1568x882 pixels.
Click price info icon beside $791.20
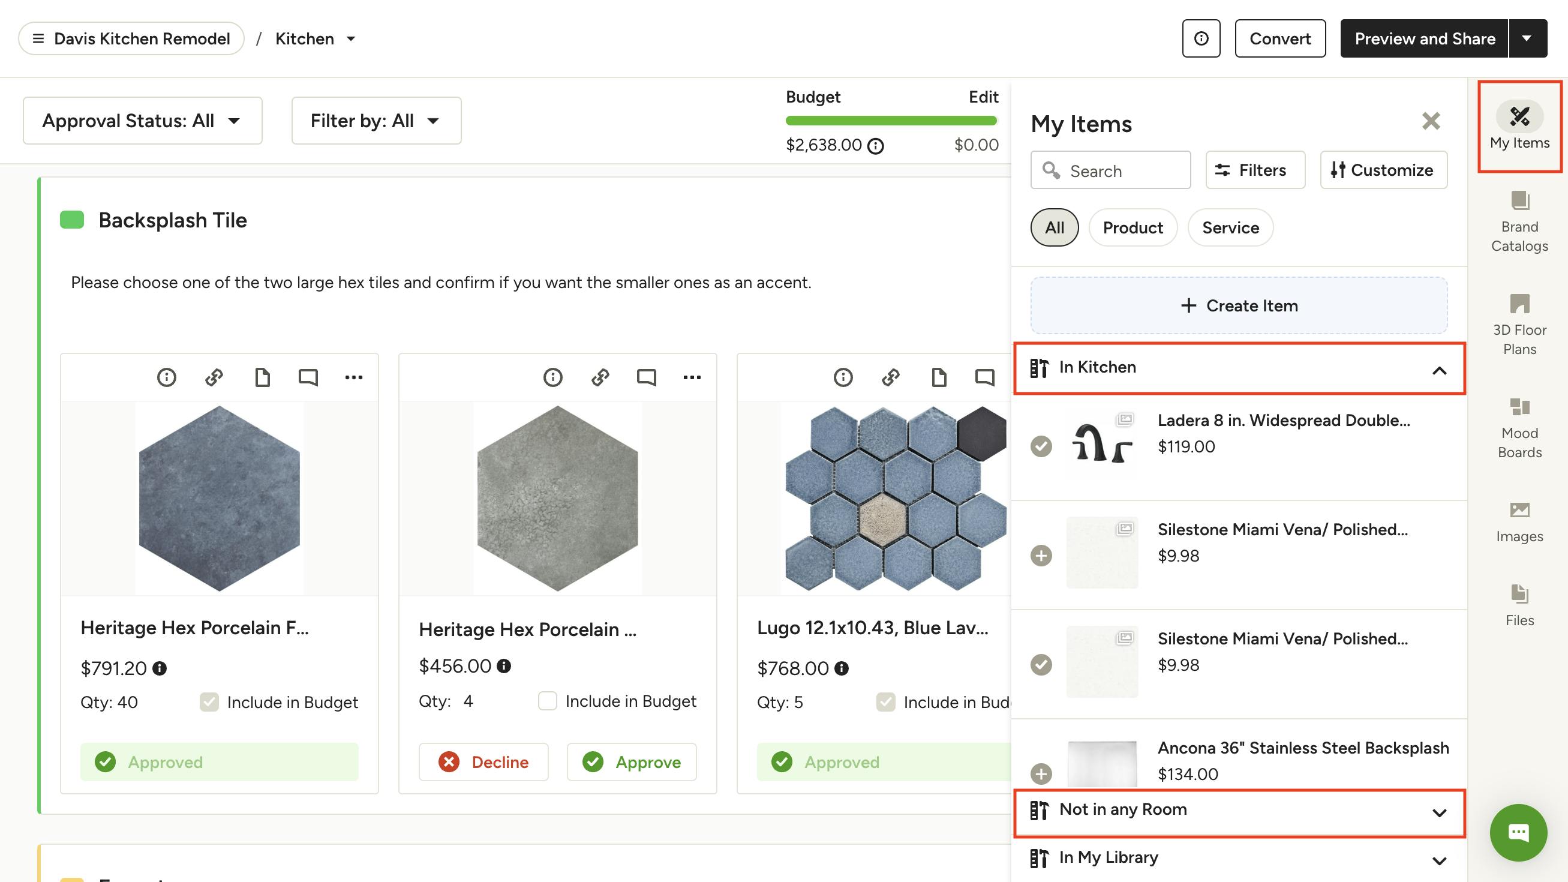[x=160, y=668]
